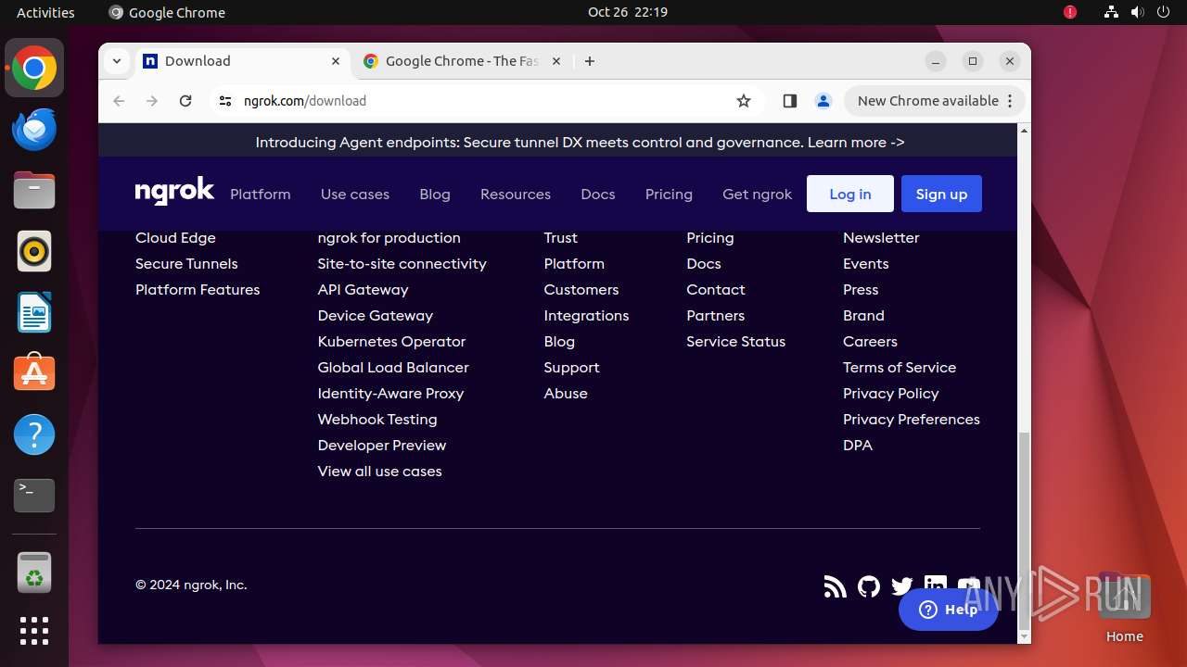Open the Global Load Balancer link
1187x667 pixels.
[393, 367]
